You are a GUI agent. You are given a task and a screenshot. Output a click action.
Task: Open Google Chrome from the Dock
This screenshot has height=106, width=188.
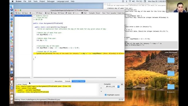(12, 22)
